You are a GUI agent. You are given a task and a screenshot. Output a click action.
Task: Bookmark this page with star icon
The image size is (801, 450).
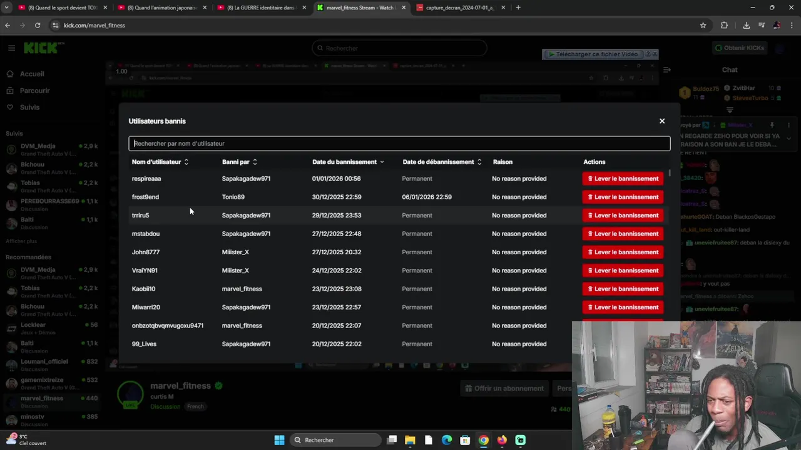coord(703,26)
